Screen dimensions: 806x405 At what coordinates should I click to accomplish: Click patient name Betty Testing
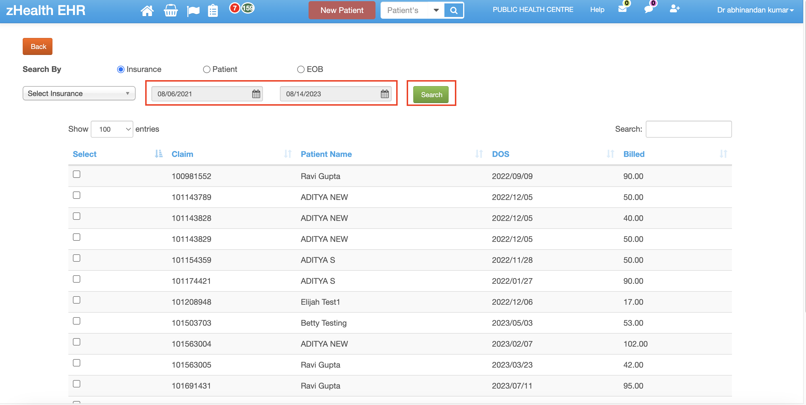324,323
